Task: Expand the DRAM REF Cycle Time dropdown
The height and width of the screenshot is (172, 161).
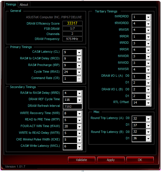Action: [x=79, y=100]
